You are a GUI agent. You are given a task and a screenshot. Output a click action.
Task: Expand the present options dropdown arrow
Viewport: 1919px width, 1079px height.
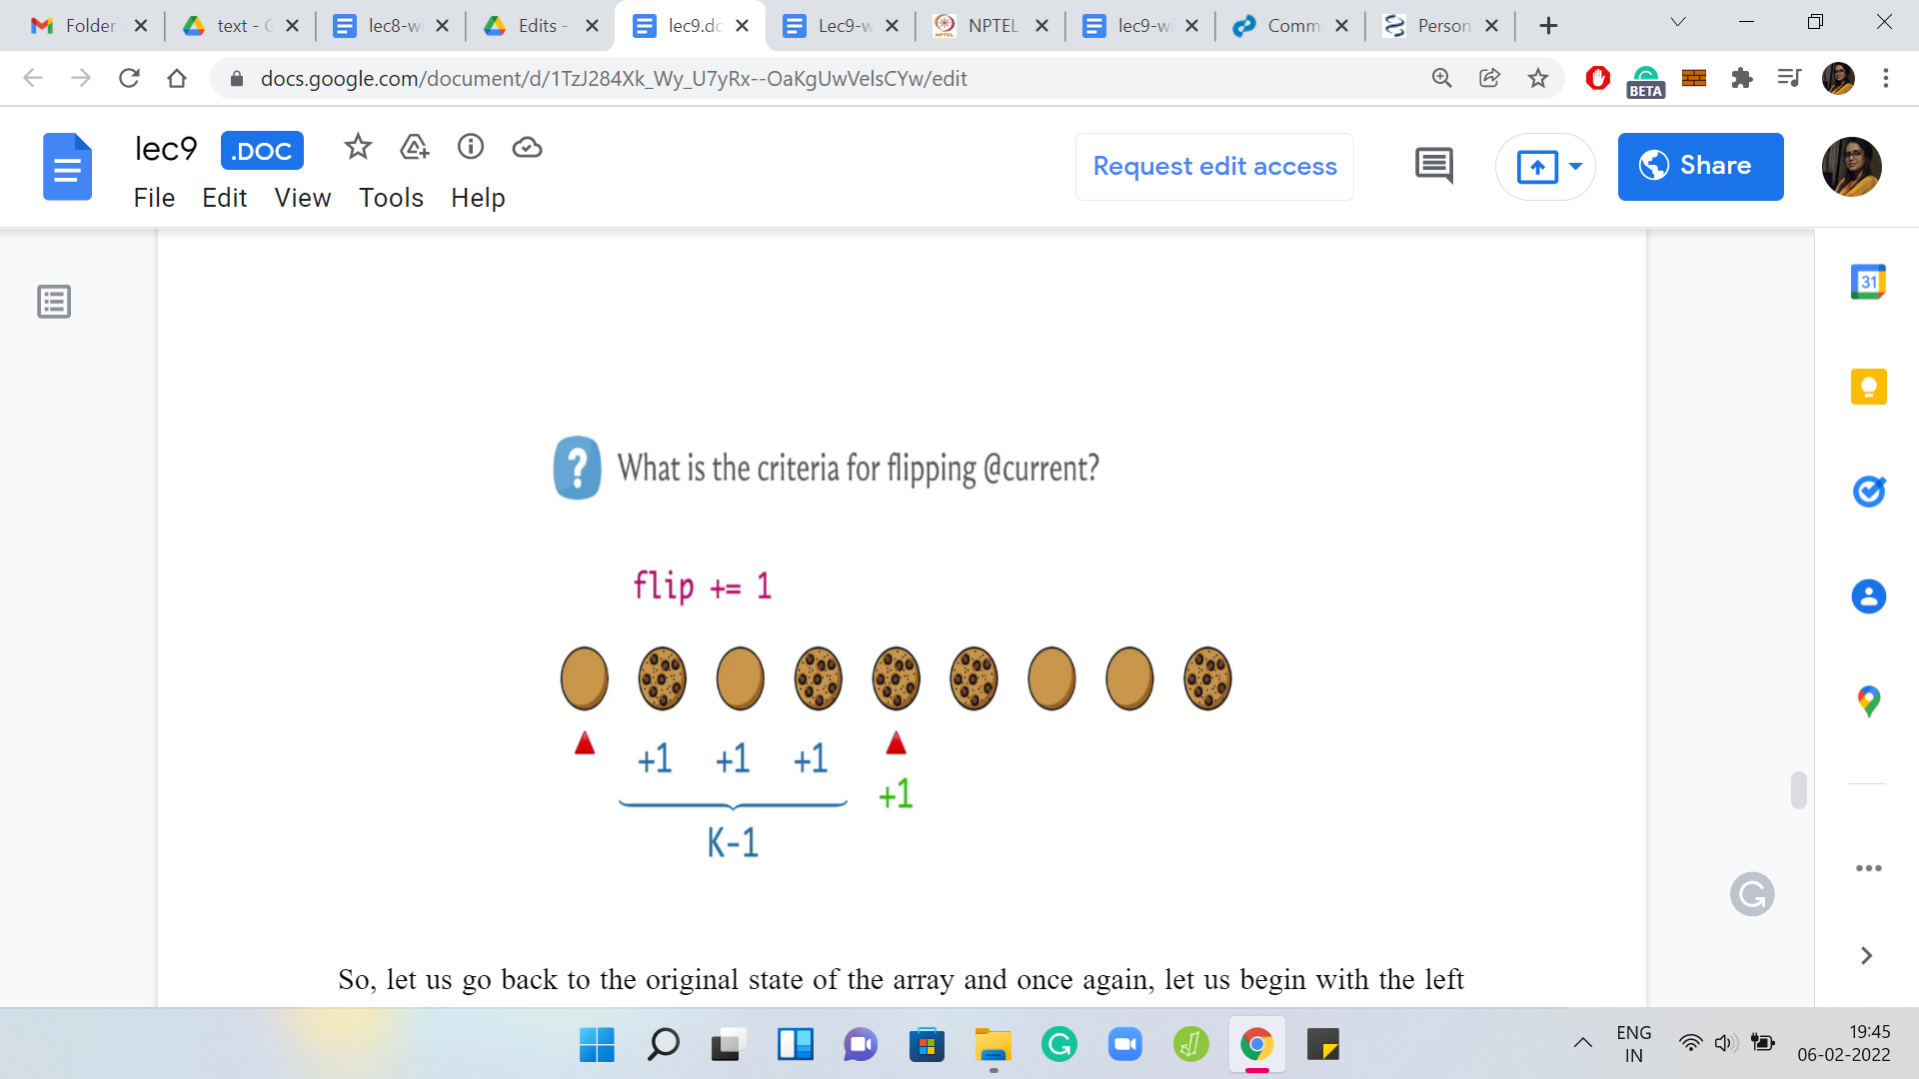(1576, 166)
